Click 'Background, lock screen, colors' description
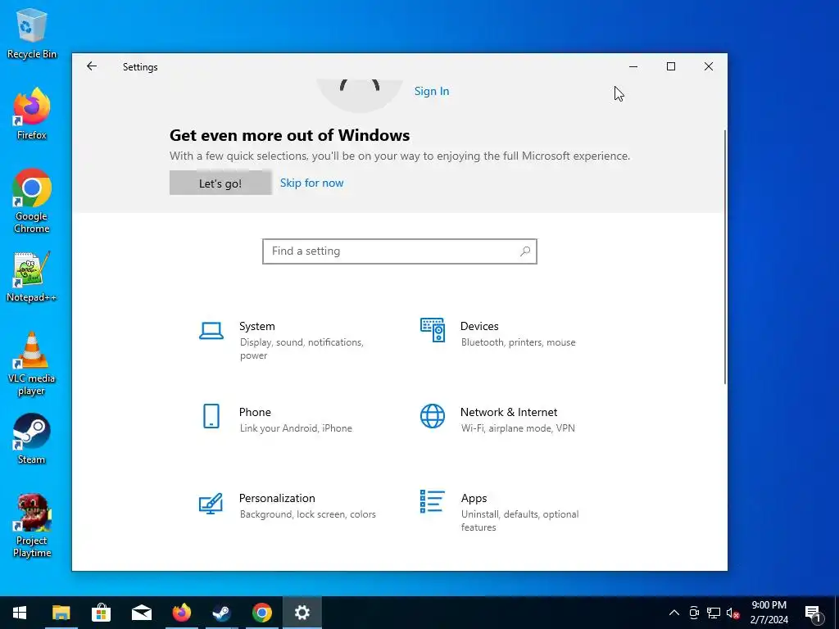This screenshot has width=839, height=629. click(308, 514)
